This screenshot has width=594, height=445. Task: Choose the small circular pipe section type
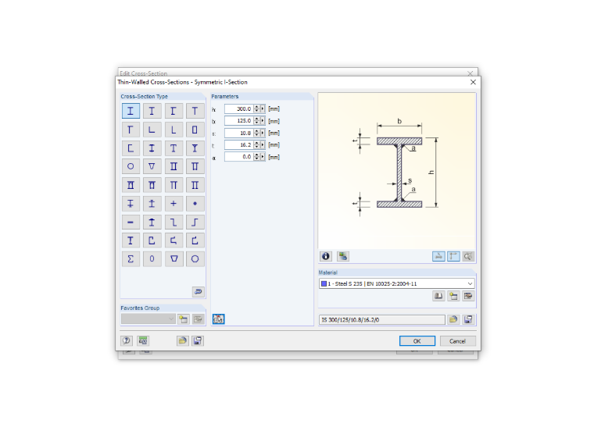click(131, 166)
